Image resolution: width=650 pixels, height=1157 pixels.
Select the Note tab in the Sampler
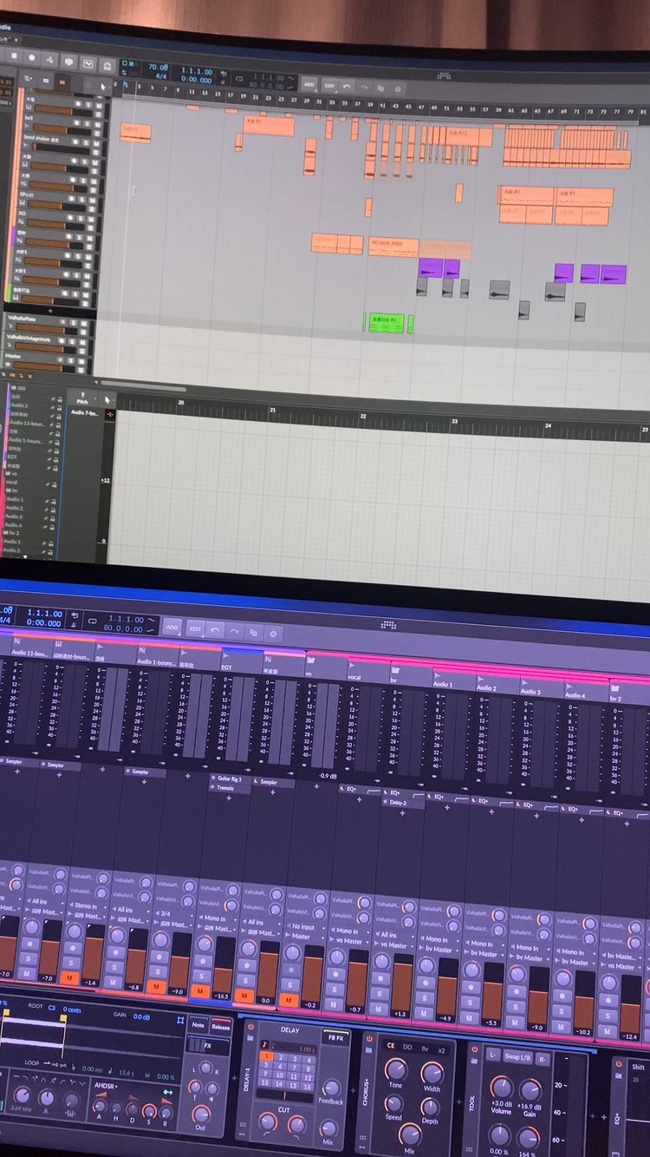(x=197, y=1025)
